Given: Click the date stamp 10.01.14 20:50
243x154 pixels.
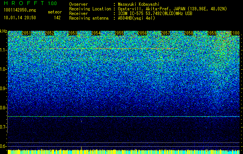Looking at the screenshot, I should click(20, 18).
